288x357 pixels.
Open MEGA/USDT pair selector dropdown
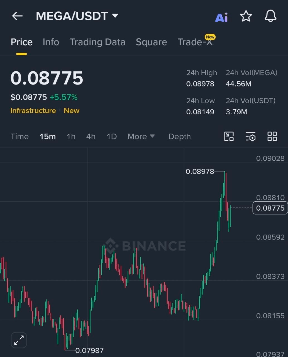(77, 16)
